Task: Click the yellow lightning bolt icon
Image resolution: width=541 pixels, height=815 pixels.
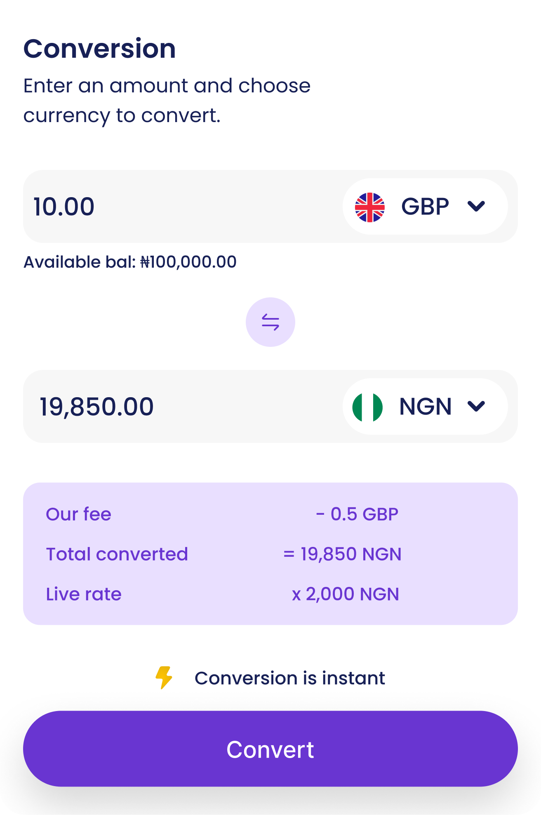Action: (164, 678)
